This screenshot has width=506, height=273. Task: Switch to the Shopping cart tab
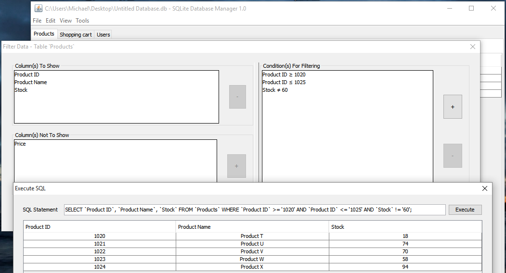pyautogui.click(x=76, y=35)
